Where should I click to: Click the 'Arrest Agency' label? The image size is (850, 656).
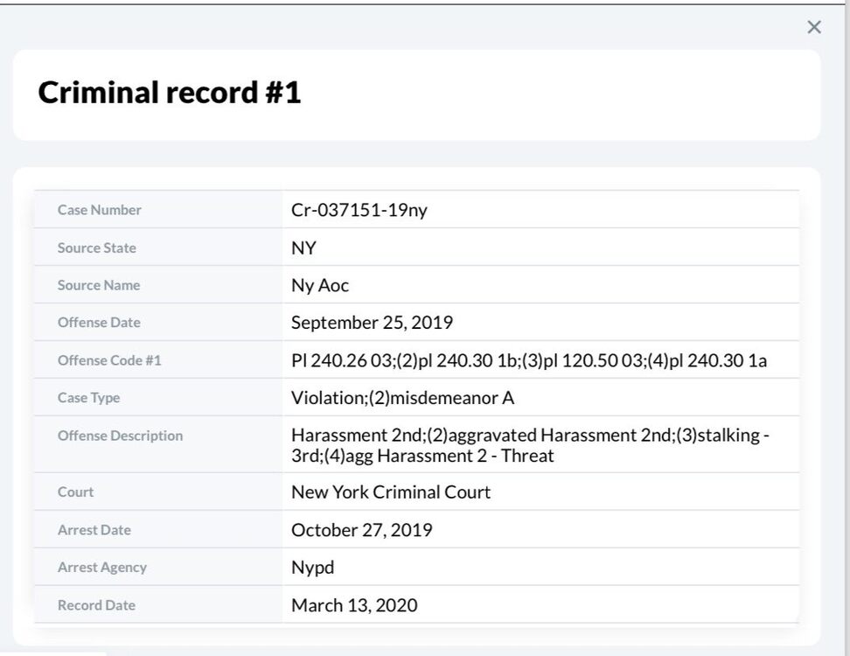(x=102, y=568)
